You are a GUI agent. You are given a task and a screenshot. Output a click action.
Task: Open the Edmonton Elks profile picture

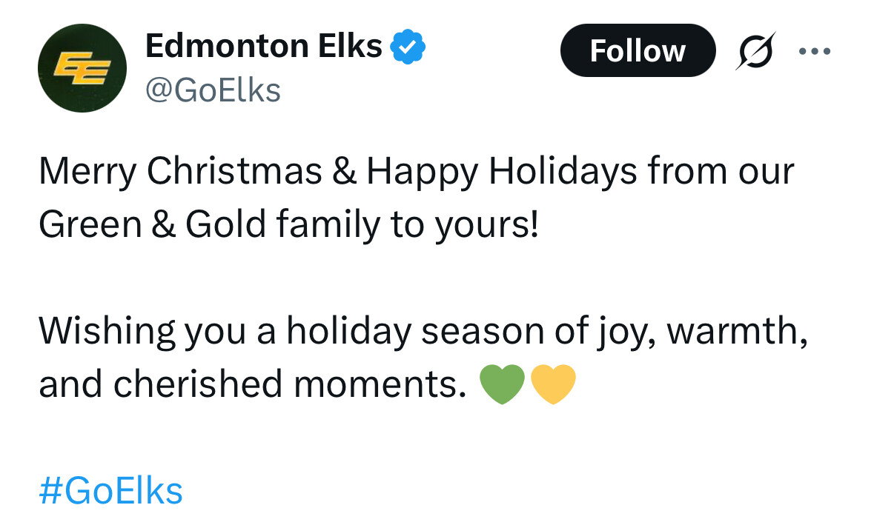click(x=82, y=68)
